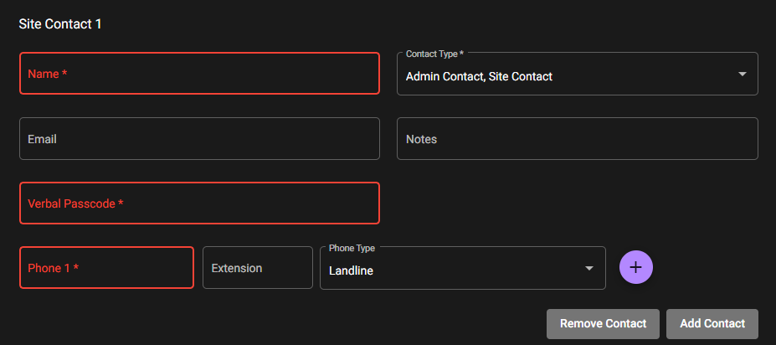This screenshot has width=776, height=345.
Task: Click the red Phone 1 placeholder text
Action: click(53, 268)
